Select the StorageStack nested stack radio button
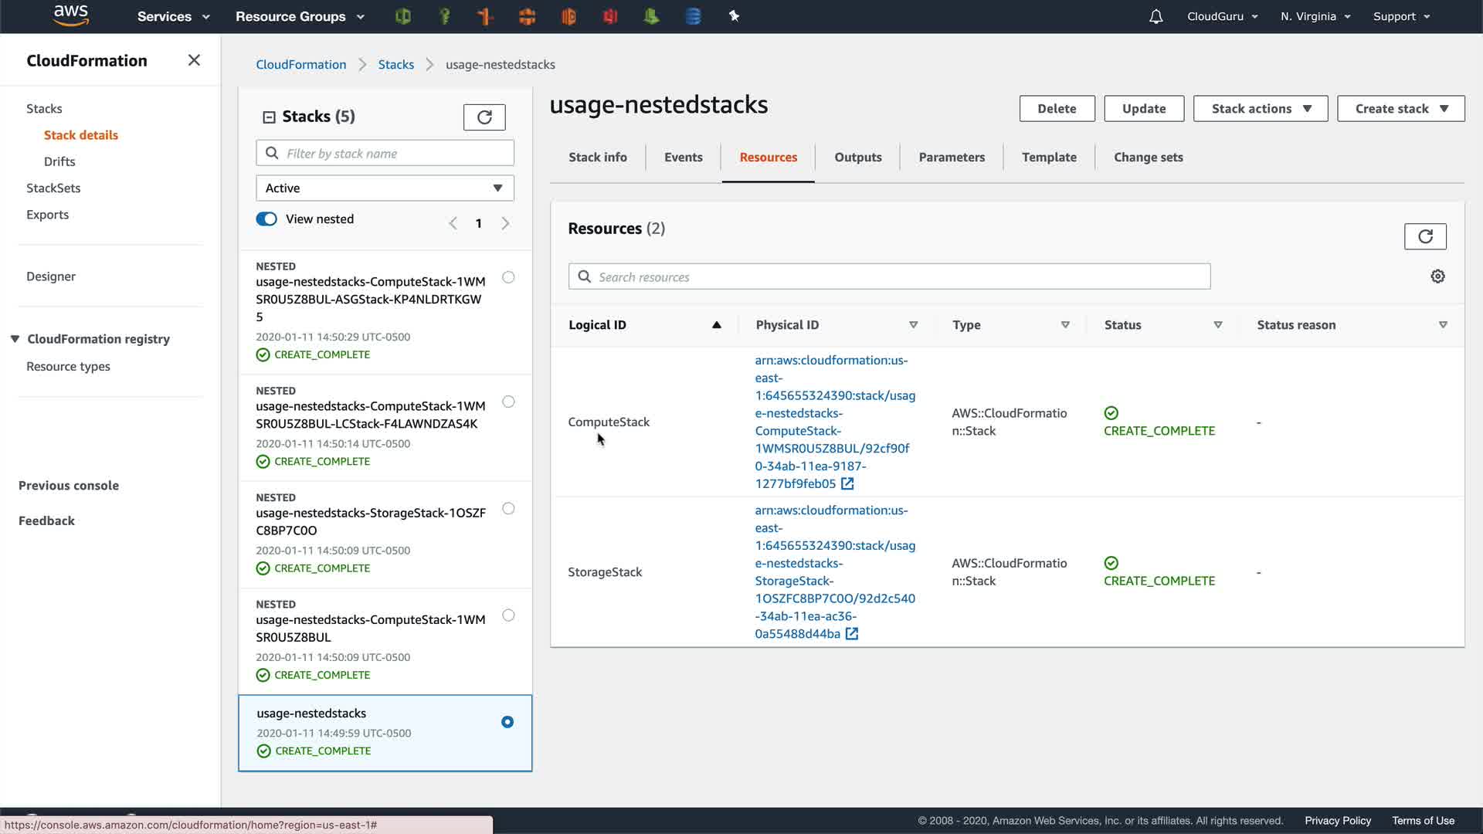 508,508
